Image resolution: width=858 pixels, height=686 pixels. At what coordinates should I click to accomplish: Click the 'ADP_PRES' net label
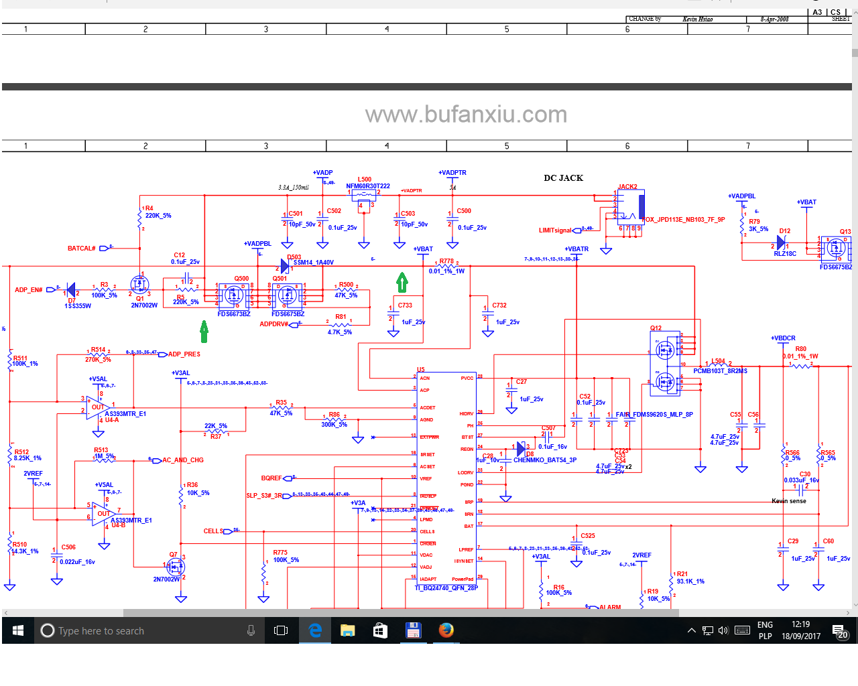[184, 354]
